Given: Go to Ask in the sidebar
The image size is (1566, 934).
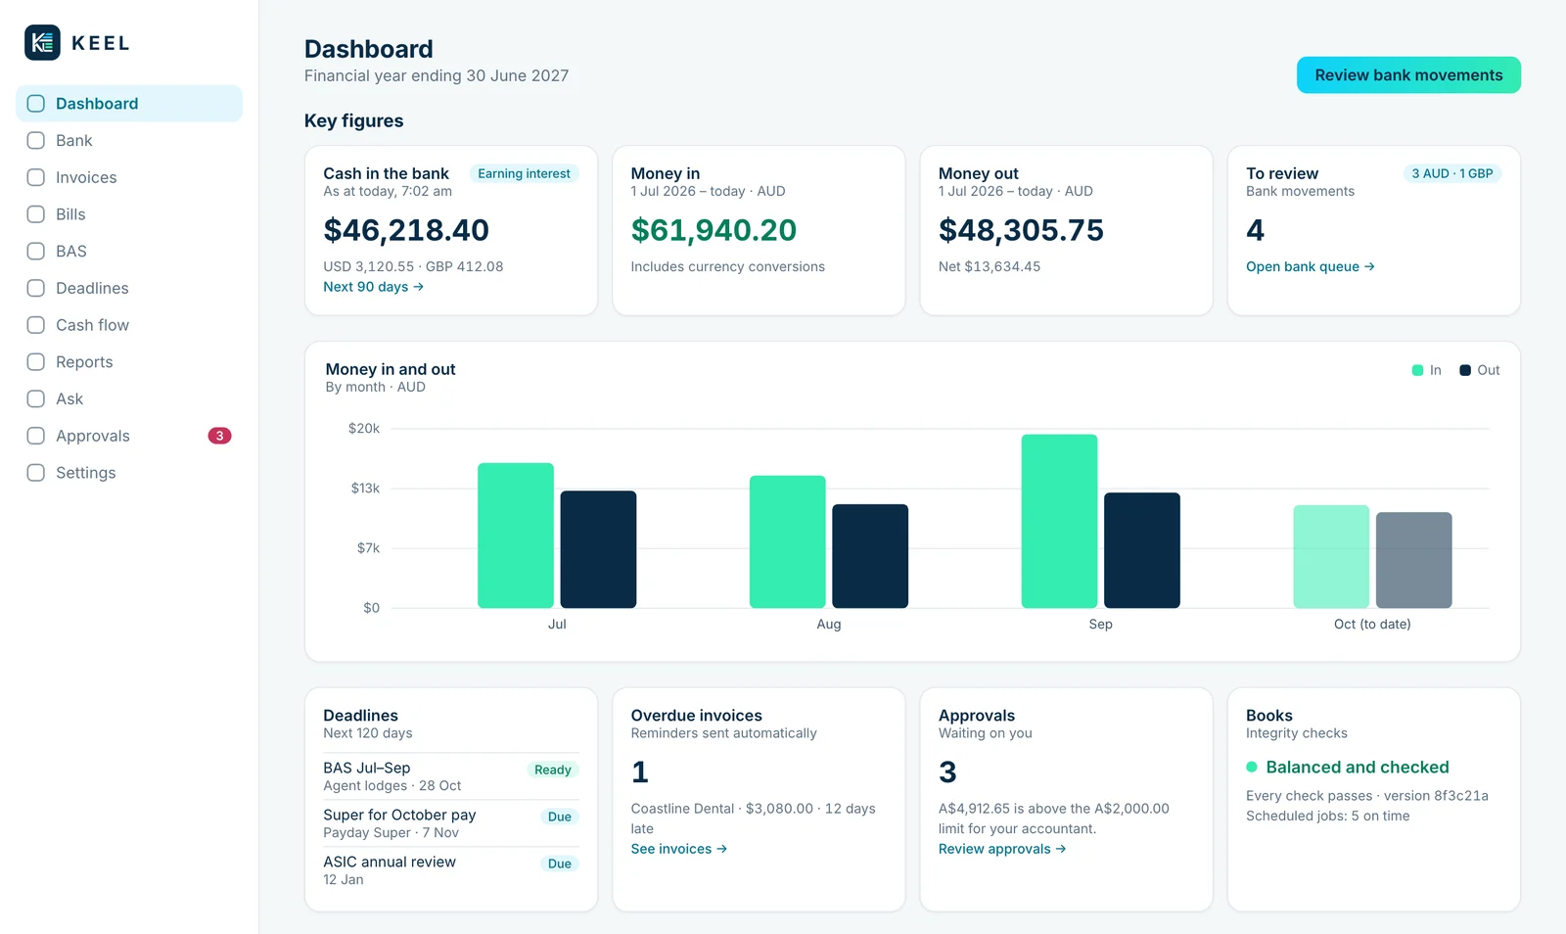Looking at the screenshot, I should coord(129,399).
